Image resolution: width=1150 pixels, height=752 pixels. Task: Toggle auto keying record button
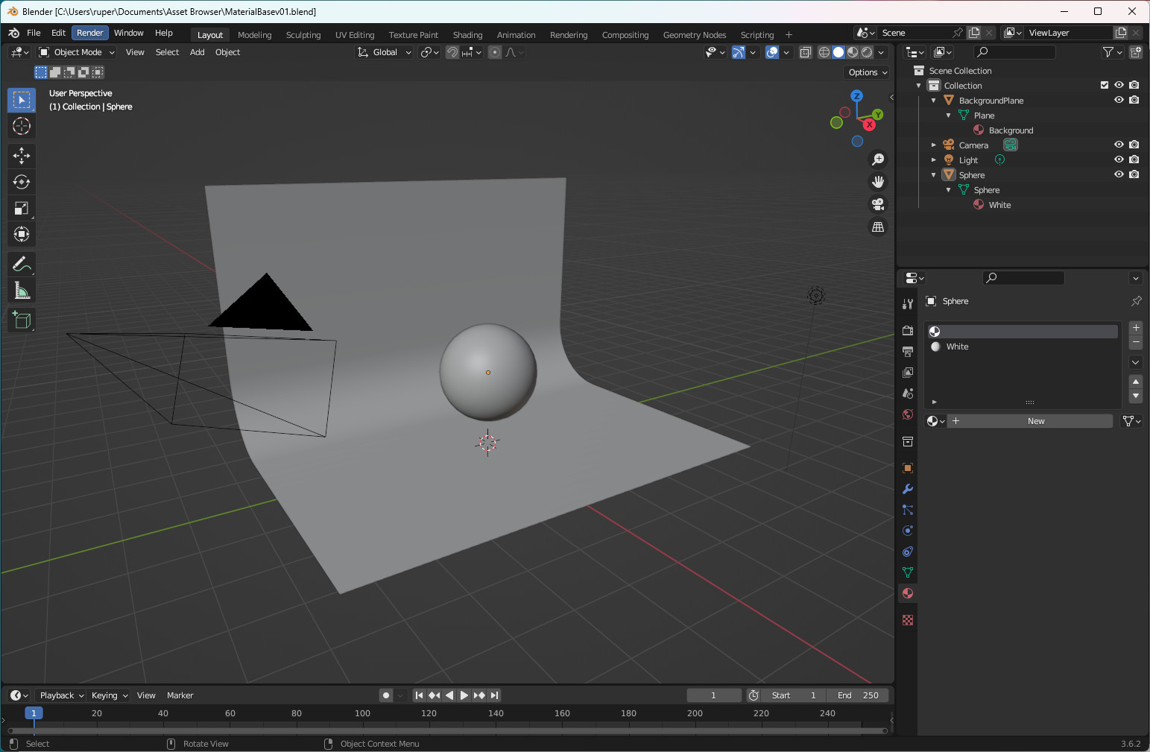pyautogui.click(x=385, y=695)
